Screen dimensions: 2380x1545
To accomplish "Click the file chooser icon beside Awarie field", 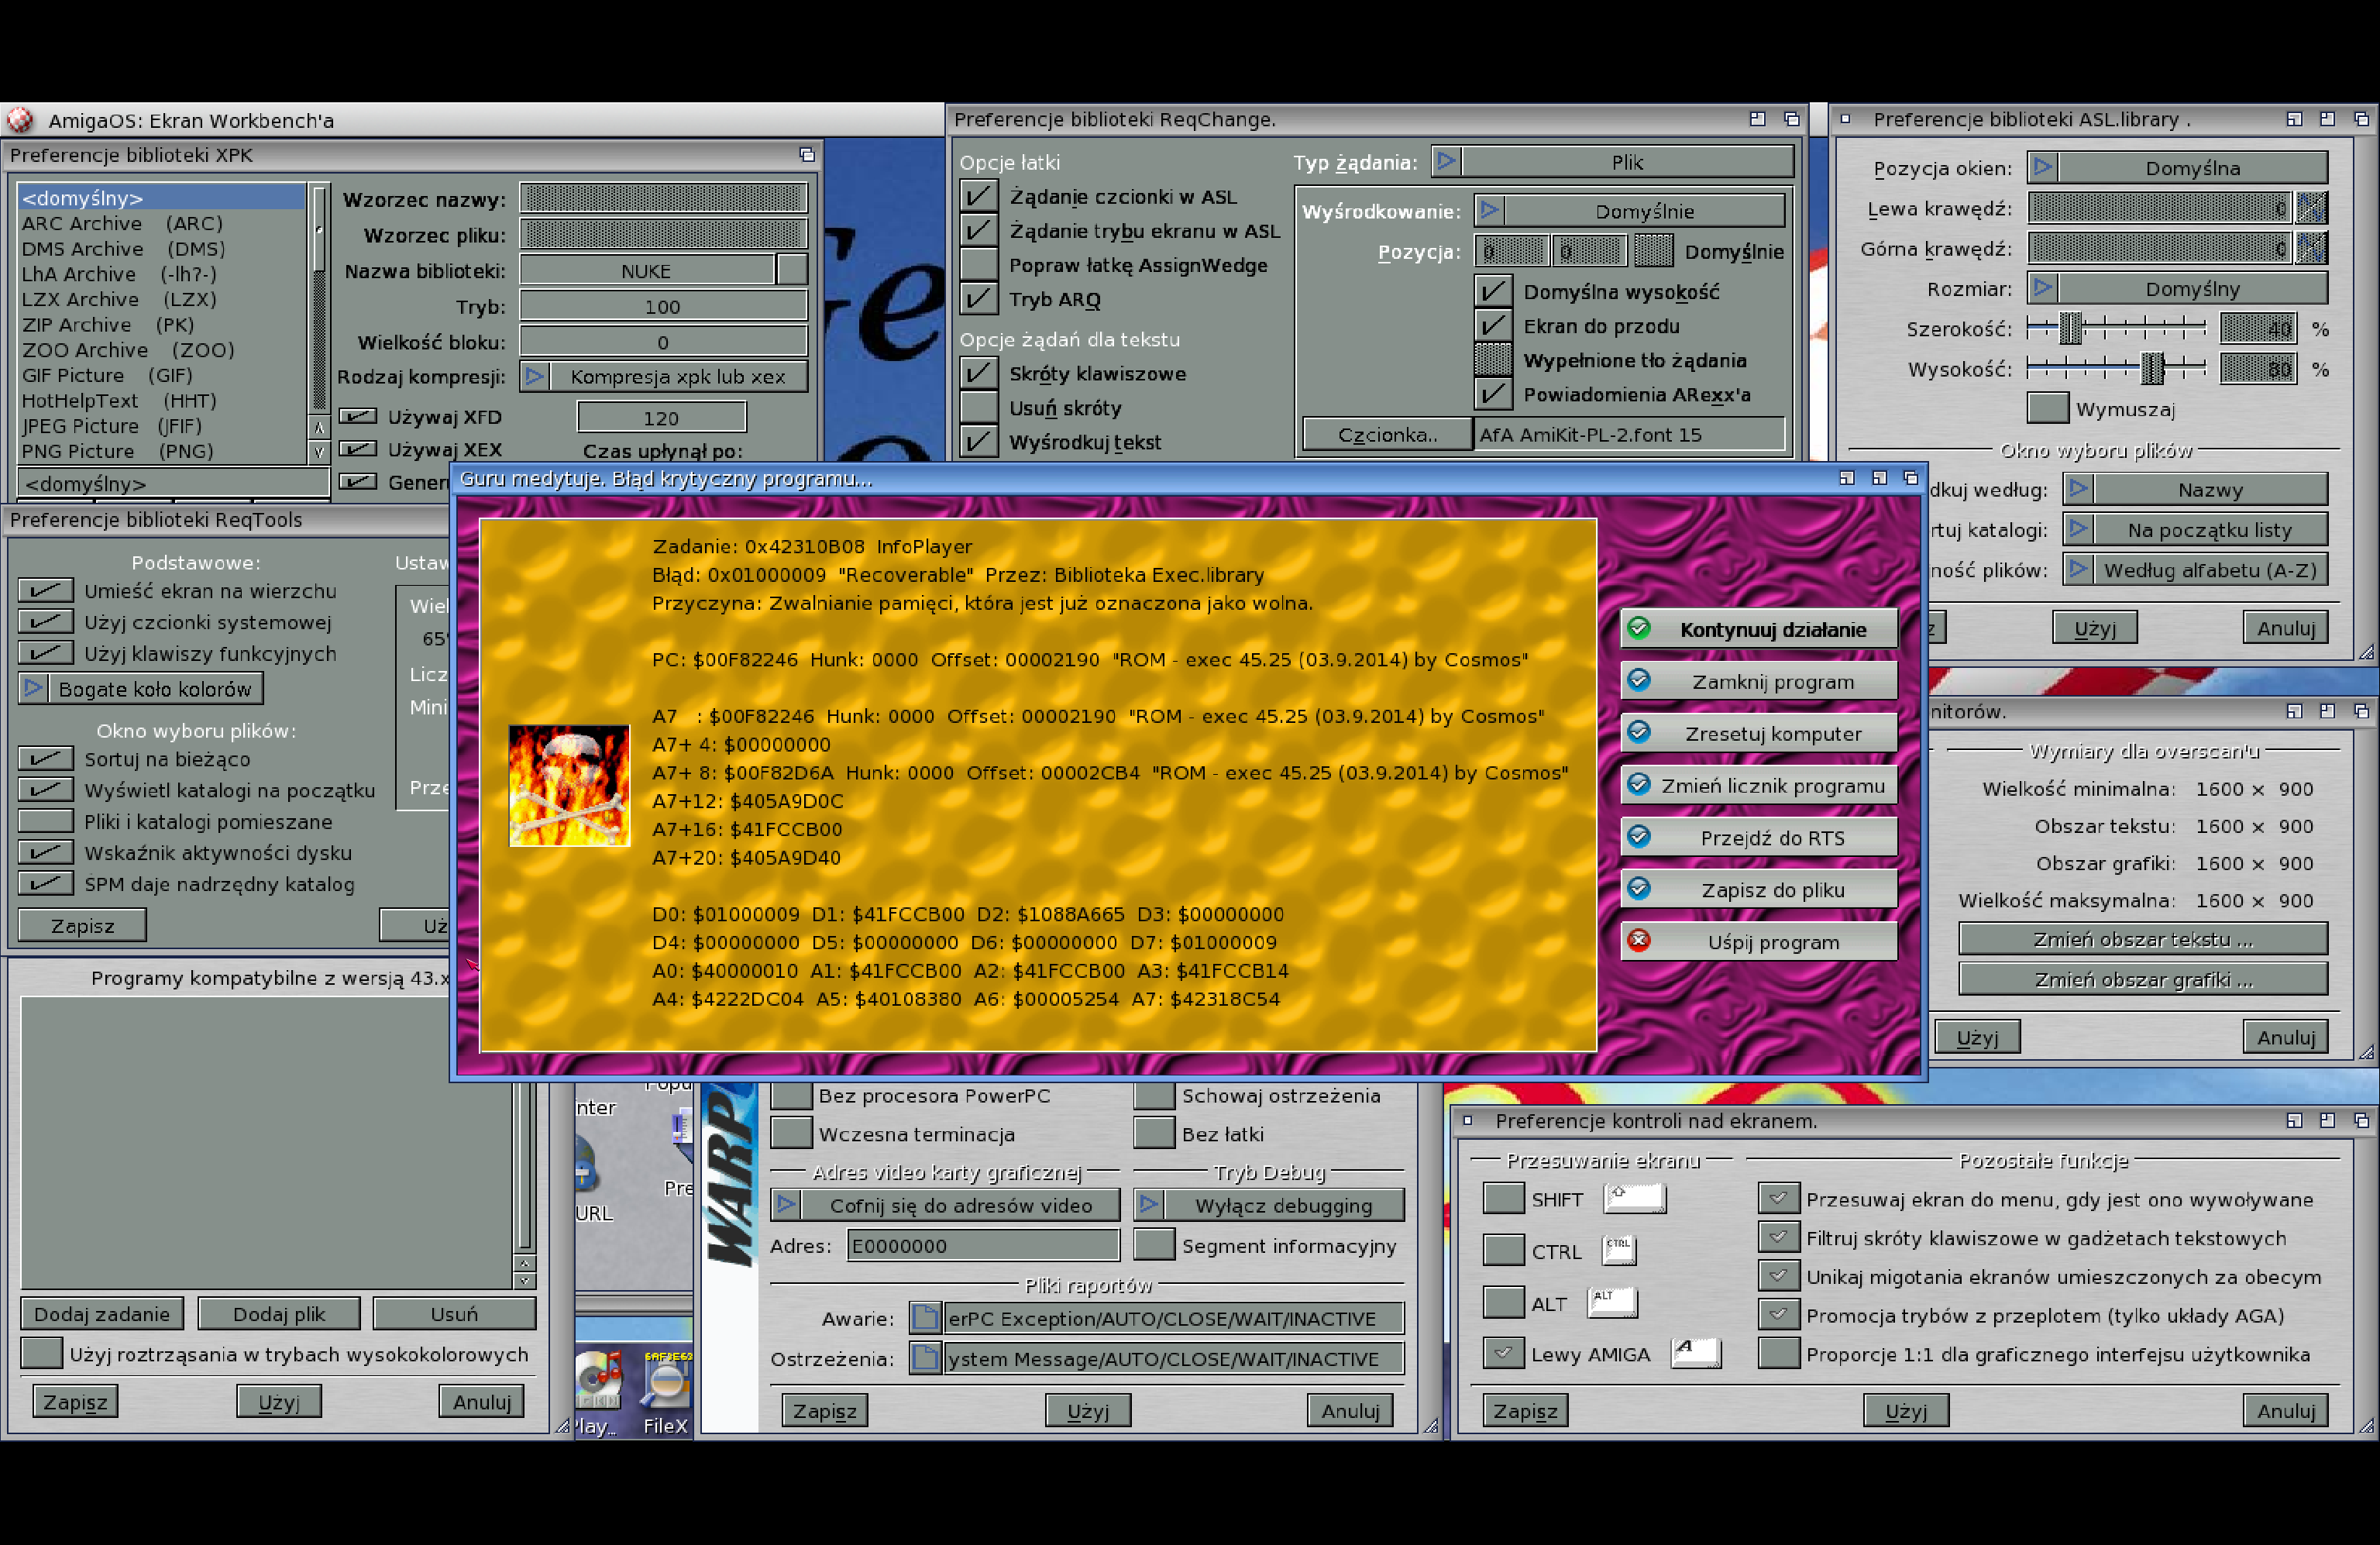I will pos(925,1318).
